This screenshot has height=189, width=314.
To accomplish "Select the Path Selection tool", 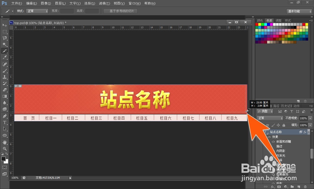I will (x=5, y=129).
